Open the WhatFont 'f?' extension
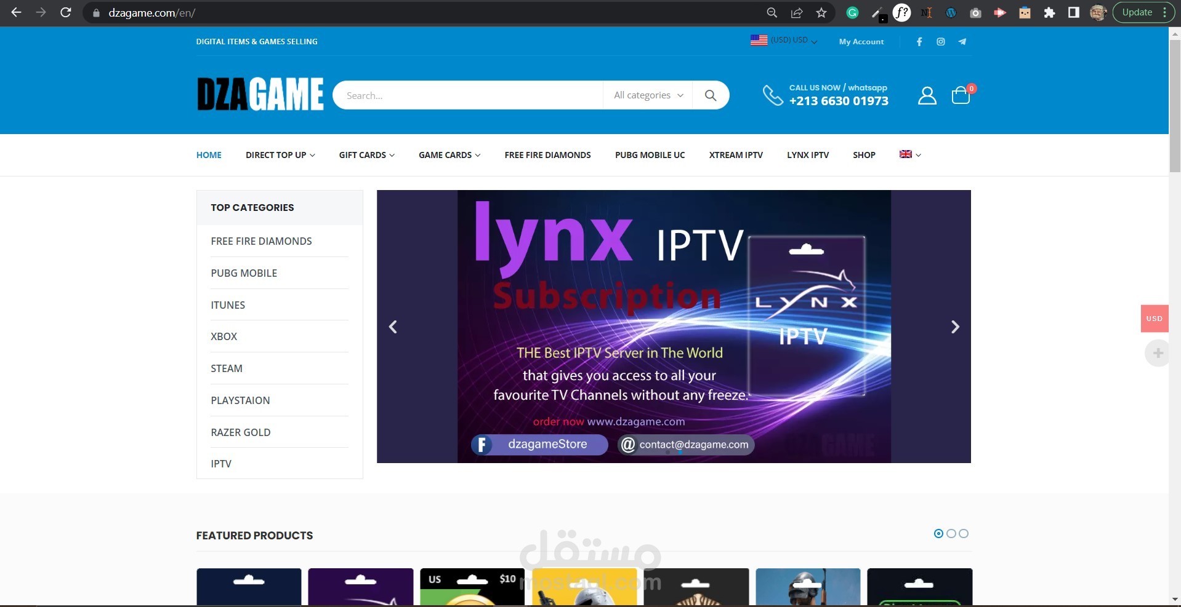This screenshot has height=607, width=1181. [x=901, y=12]
